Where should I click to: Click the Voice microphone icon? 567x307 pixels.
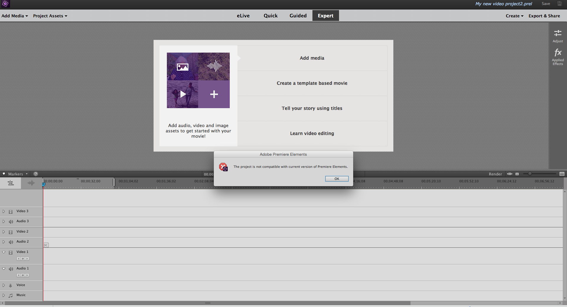click(x=11, y=285)
